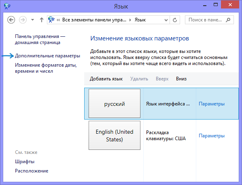
Task: Select the English (United States) tile
Action: 115,135
